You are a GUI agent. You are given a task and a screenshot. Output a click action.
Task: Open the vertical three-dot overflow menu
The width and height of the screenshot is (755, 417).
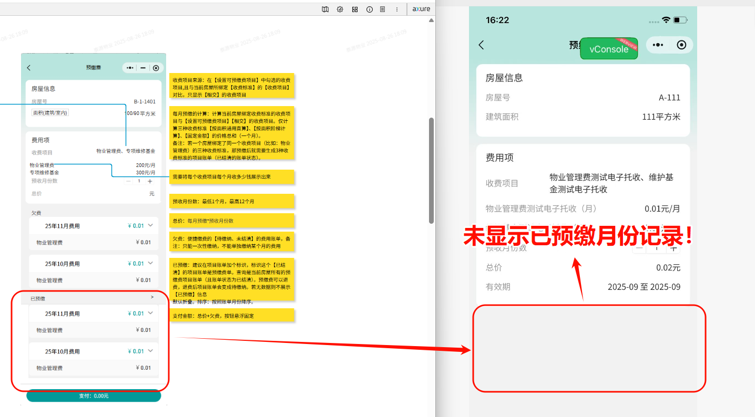396,9
